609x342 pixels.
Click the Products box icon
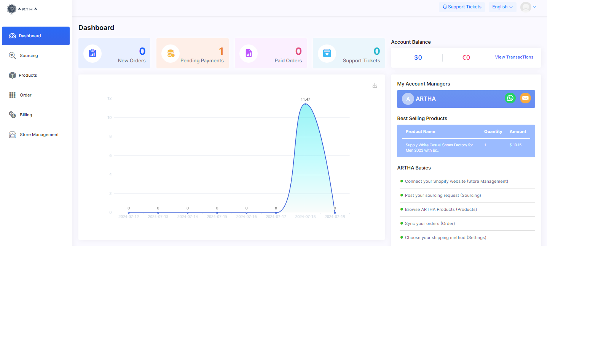(x=13, y=75)
